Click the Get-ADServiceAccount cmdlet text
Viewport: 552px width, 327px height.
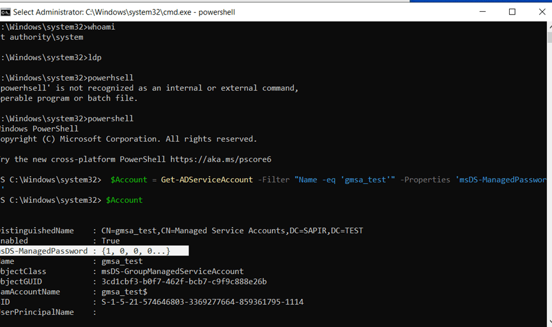point(207,179)
